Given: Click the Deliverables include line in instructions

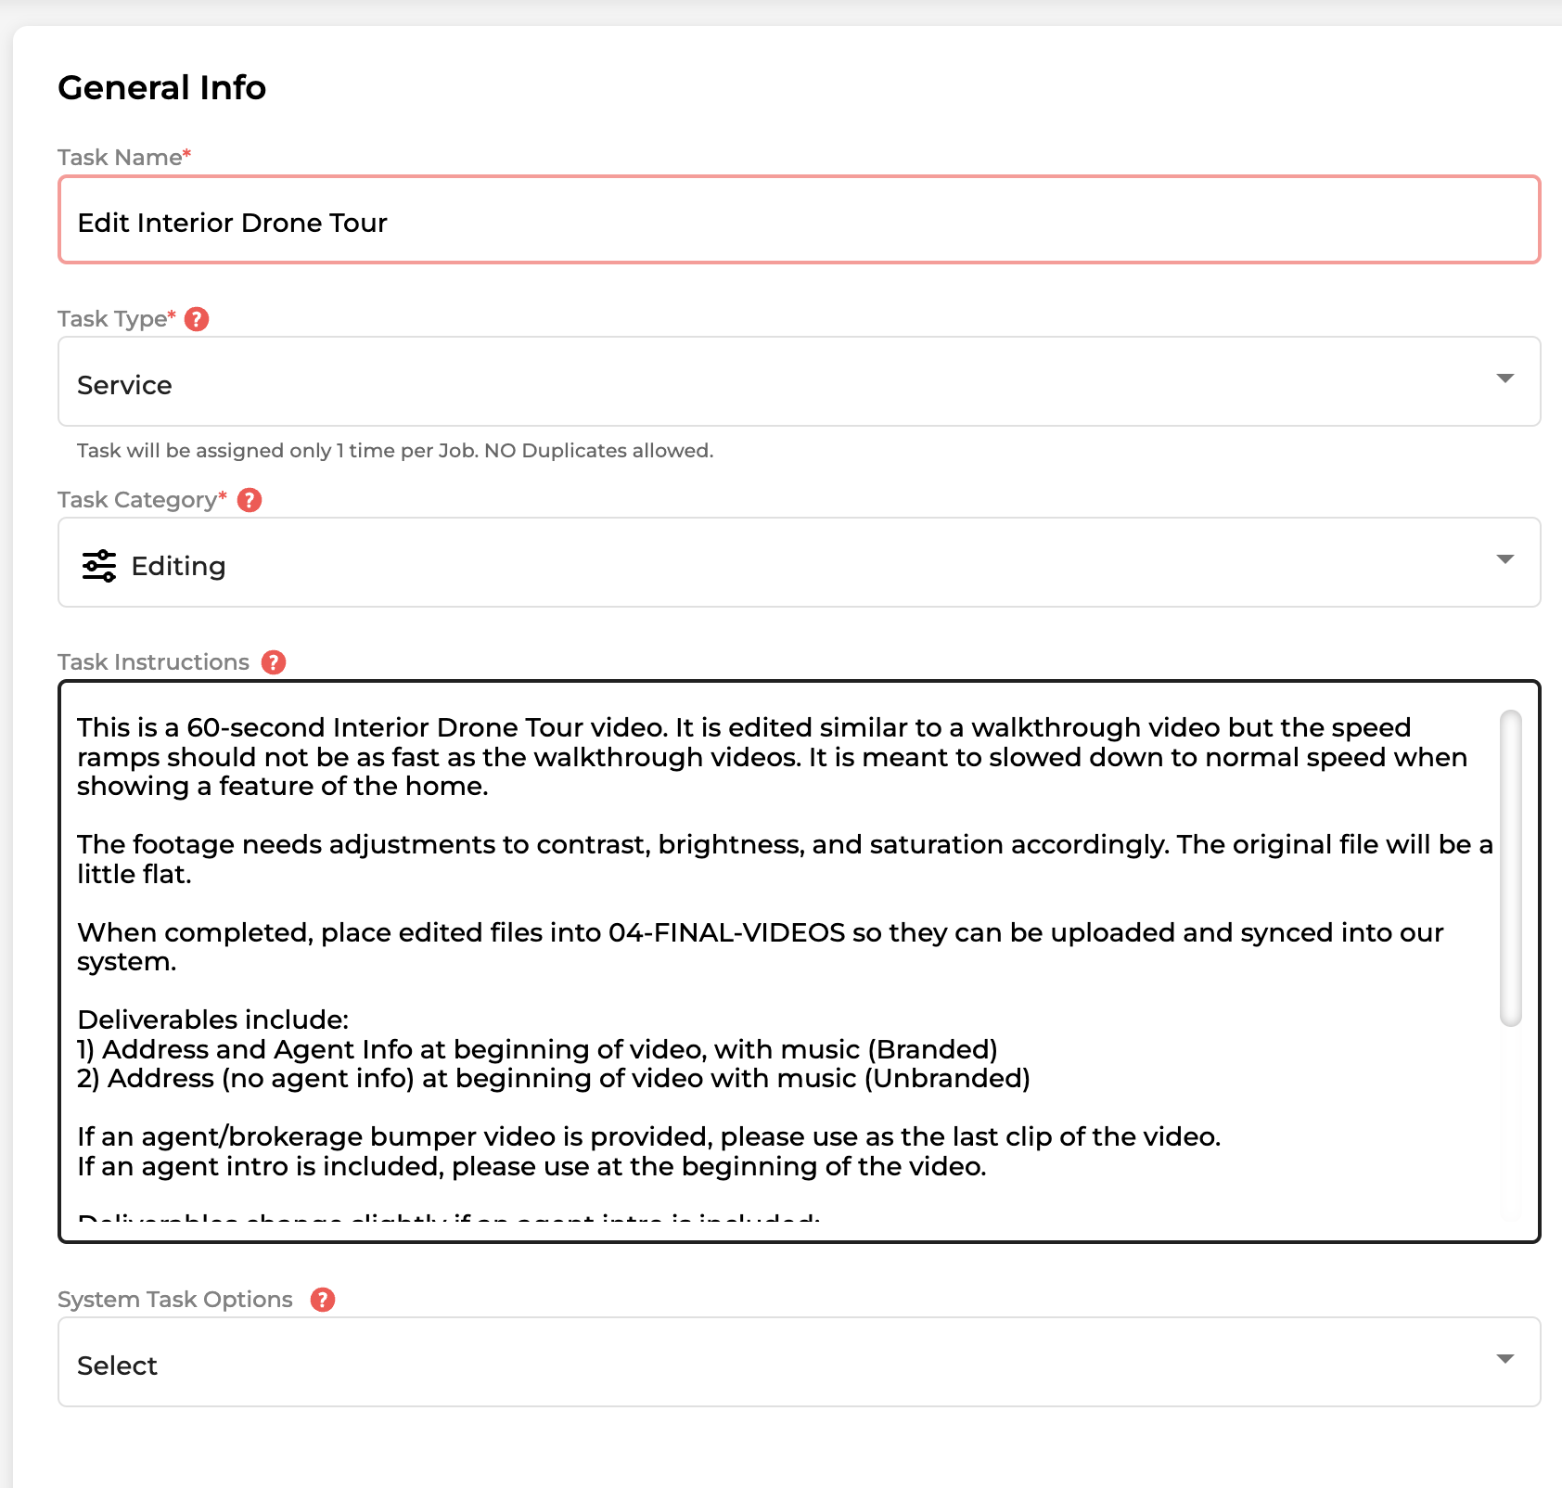Looking at the screenshot, I should coord(213,1020).
